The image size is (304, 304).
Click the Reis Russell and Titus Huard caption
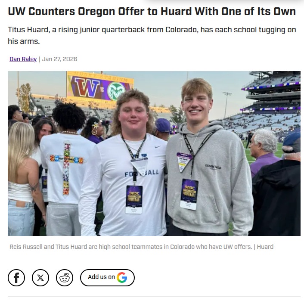click(x=142, y=247)
